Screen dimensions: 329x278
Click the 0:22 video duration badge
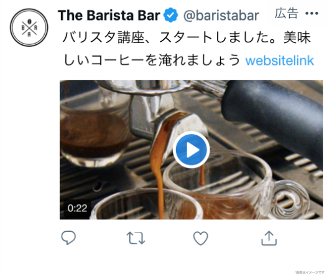[x=77, y=208]
